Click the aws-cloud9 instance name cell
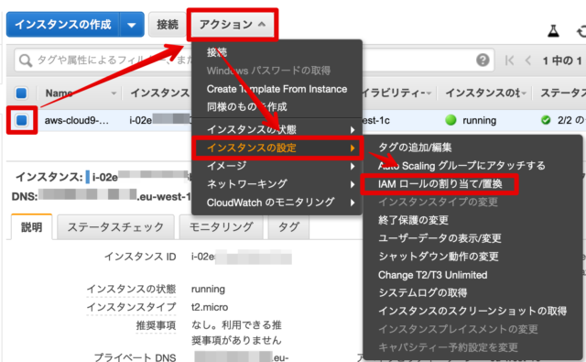Image resolution: width=586 pixels, height=362 pixels. tap(77, 120)
